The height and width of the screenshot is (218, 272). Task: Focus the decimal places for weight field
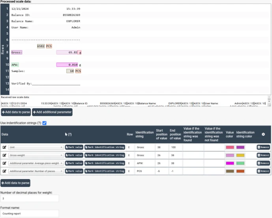pyautogui.click(x=30, y=198)
